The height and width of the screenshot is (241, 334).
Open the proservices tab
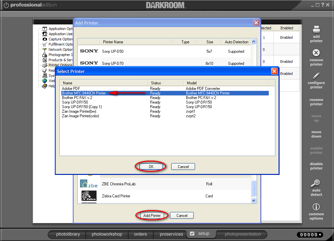click(x=172, y=234)
